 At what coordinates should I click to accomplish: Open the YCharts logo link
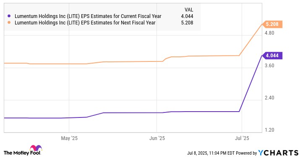278,153
